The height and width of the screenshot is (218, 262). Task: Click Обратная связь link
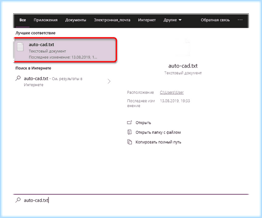[x=215, y=20]
